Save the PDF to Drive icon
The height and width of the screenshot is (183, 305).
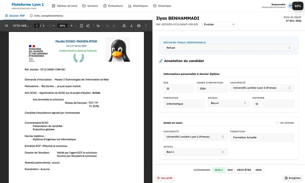[x=124, y=26]
